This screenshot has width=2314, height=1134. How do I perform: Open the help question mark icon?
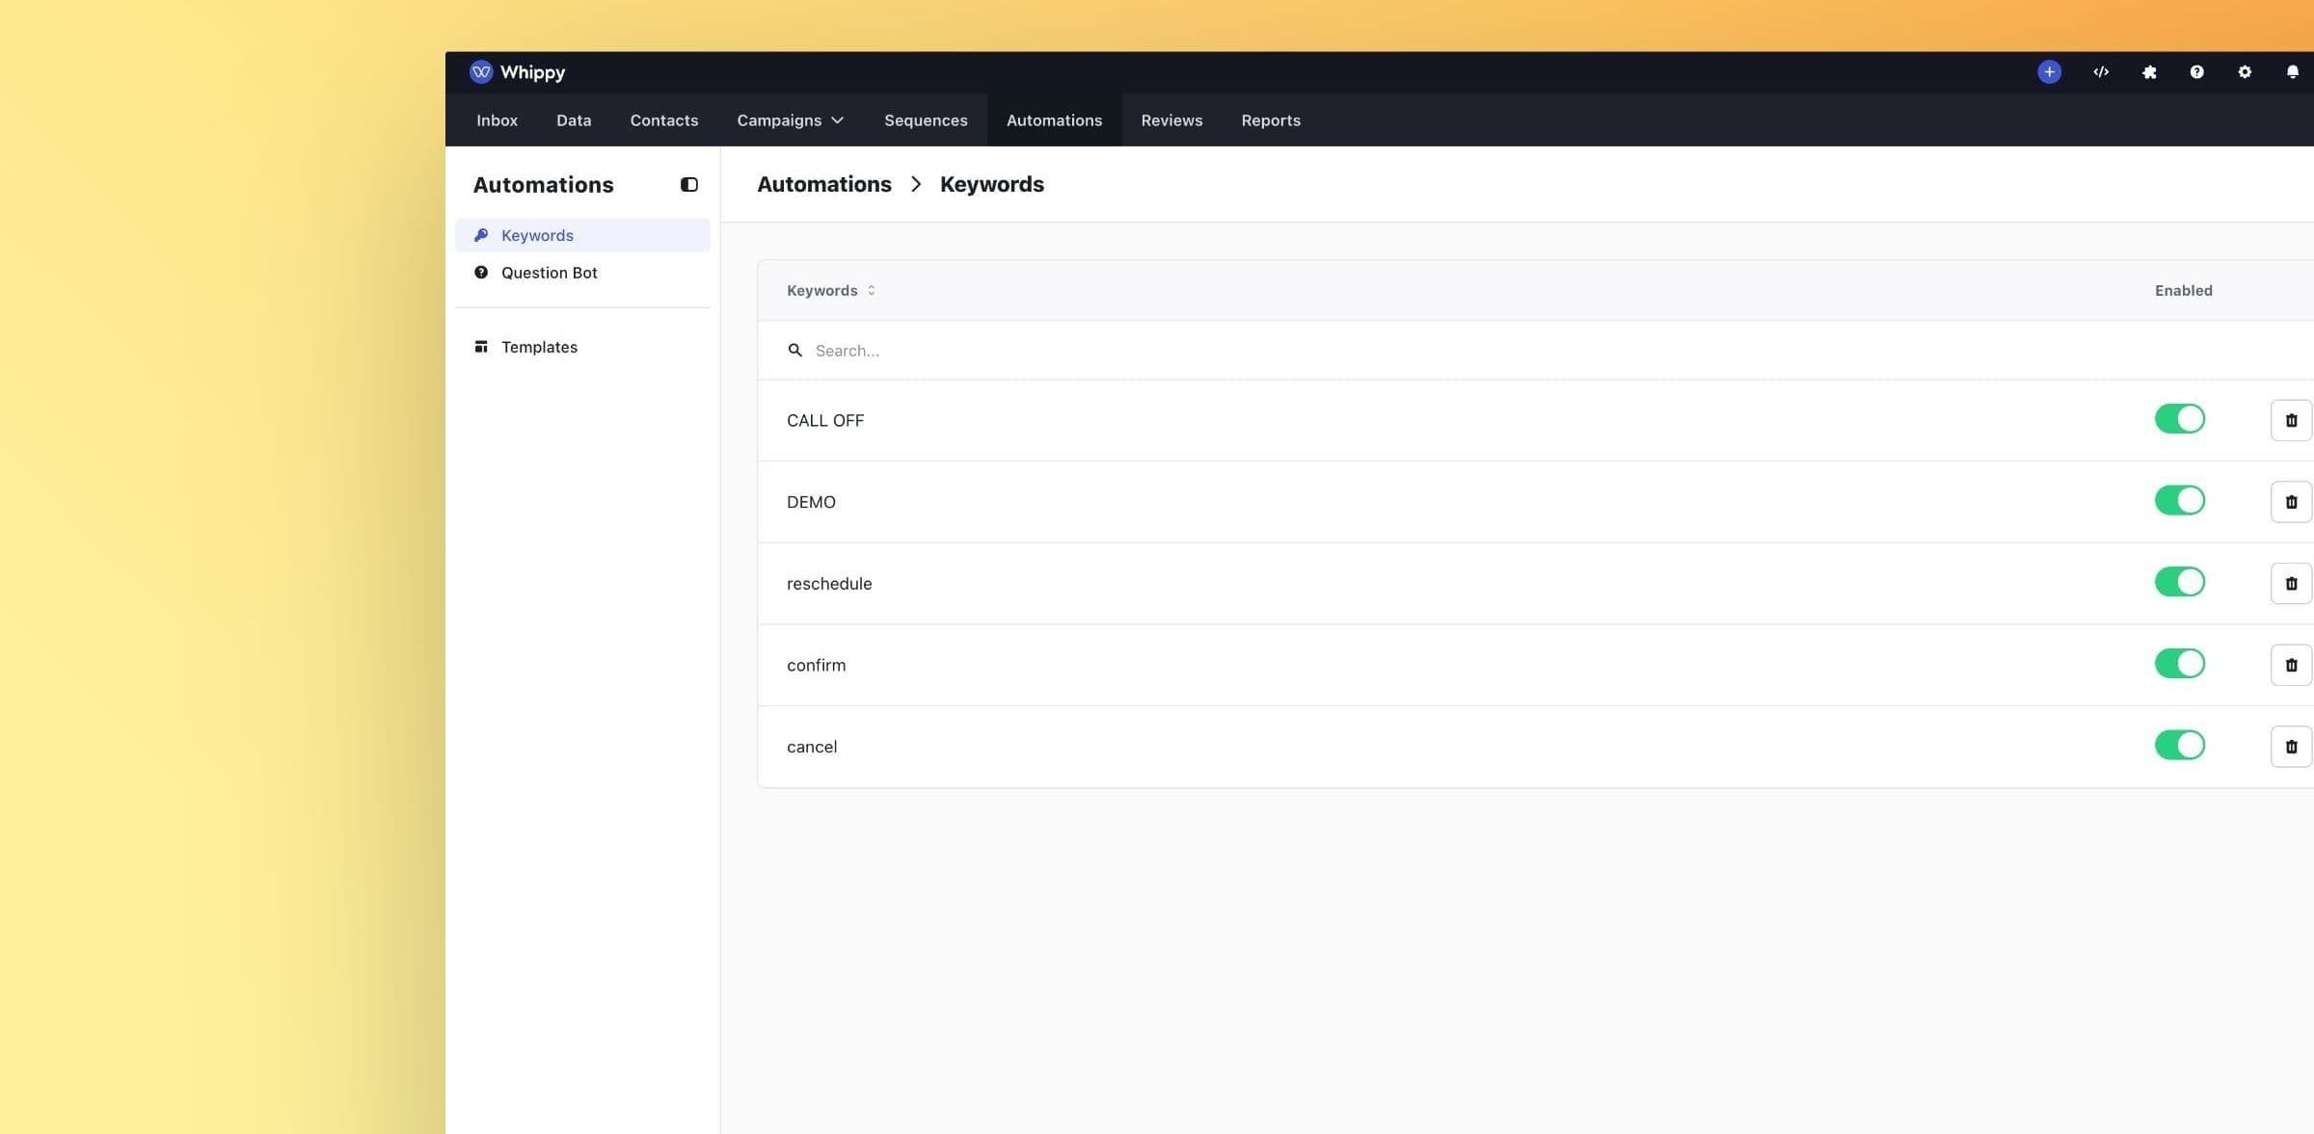coord(2197,71)
